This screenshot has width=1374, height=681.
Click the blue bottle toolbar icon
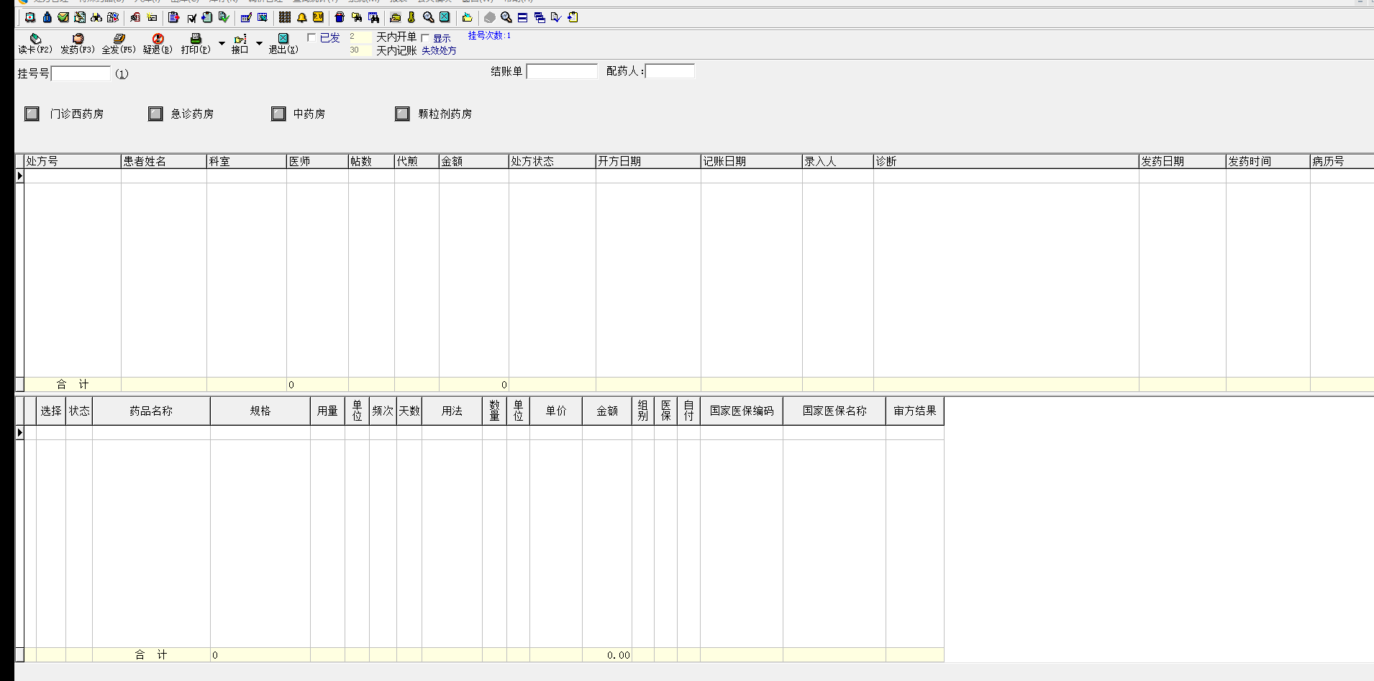(x=47, y=17)
